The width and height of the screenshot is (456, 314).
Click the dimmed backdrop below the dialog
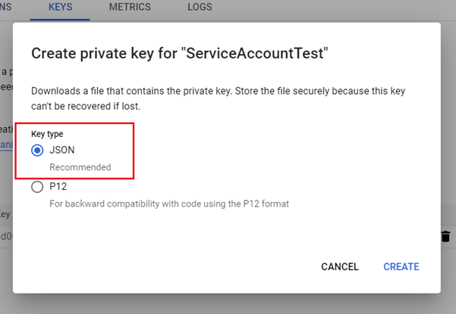pos(228,303)
